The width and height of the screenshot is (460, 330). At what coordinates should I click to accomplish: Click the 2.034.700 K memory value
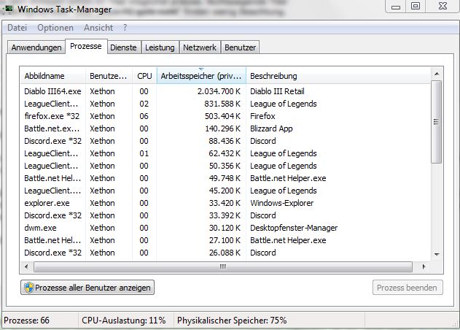pyautogui.click(x=219, y=91)
